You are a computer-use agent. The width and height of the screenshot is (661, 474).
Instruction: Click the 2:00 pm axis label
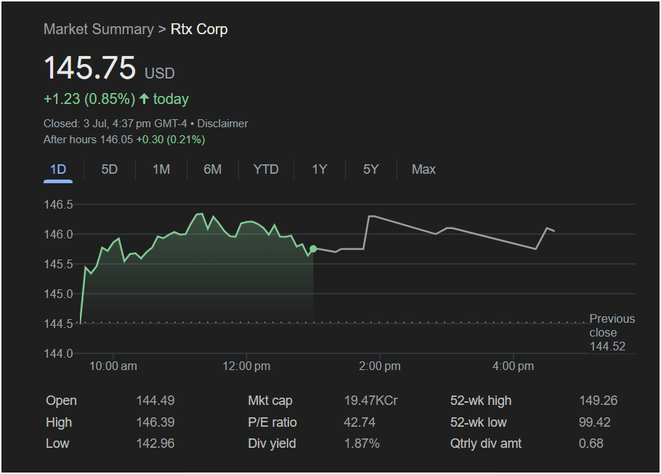point(380,366)
